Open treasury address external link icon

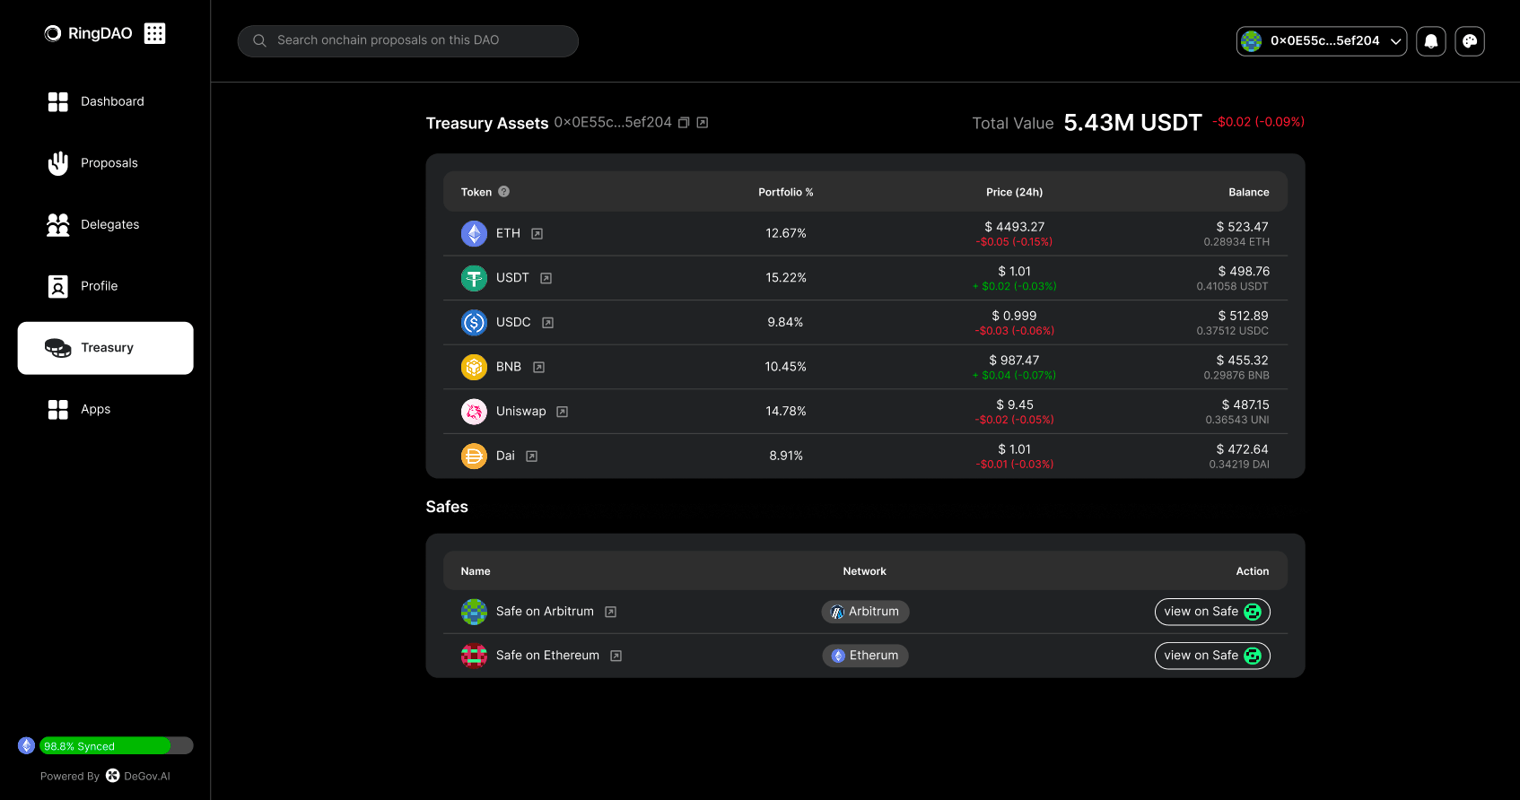(703, 123)
